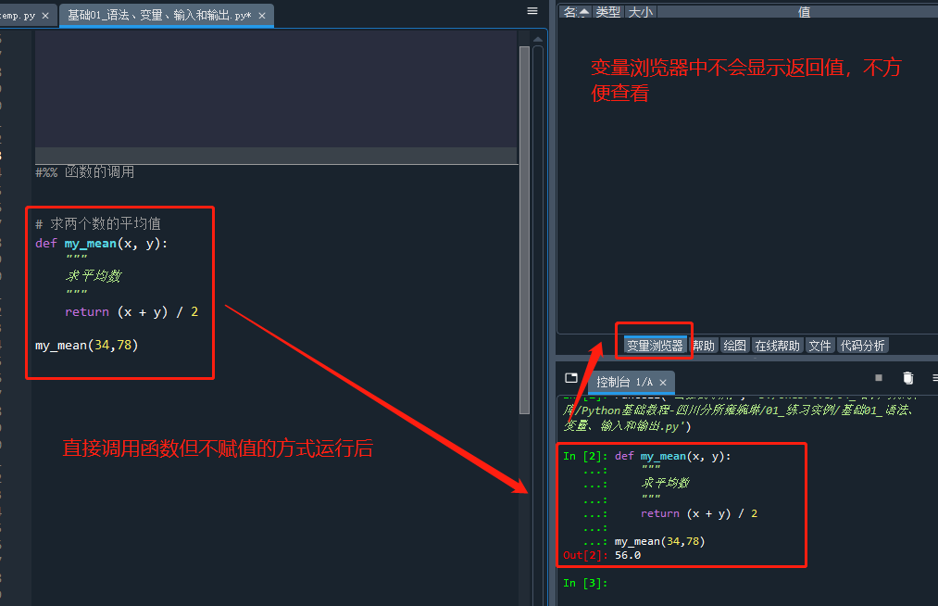This screenshot has width=938, height=606.
Task: Close the temp.py editor tab
Action: tap(45, 16)
